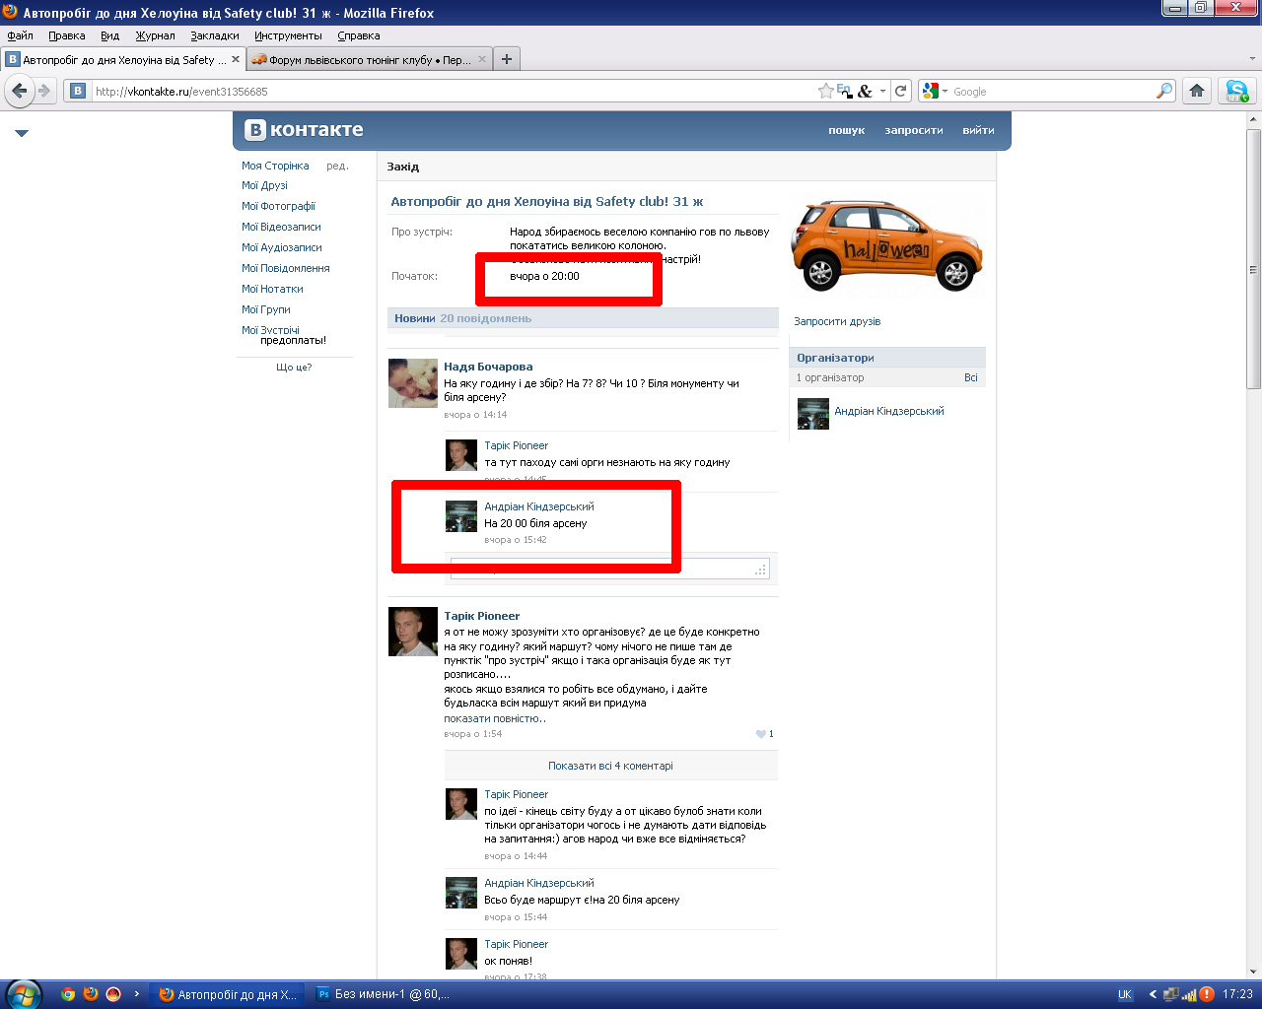Click Запросити друзів link
The height and width of the screenshot is (1009, 1262).
tap(837, 321)
